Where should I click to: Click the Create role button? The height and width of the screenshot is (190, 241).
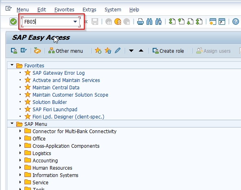168,51
